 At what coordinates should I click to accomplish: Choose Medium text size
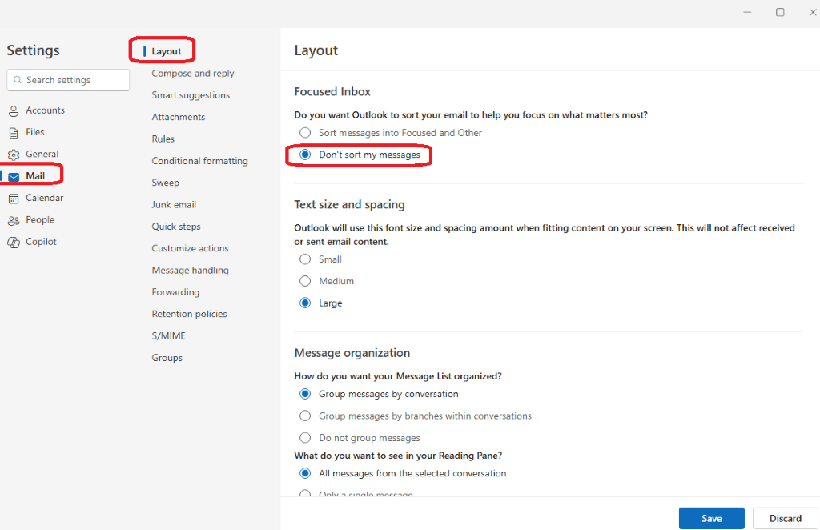click(x=305, y=281)
